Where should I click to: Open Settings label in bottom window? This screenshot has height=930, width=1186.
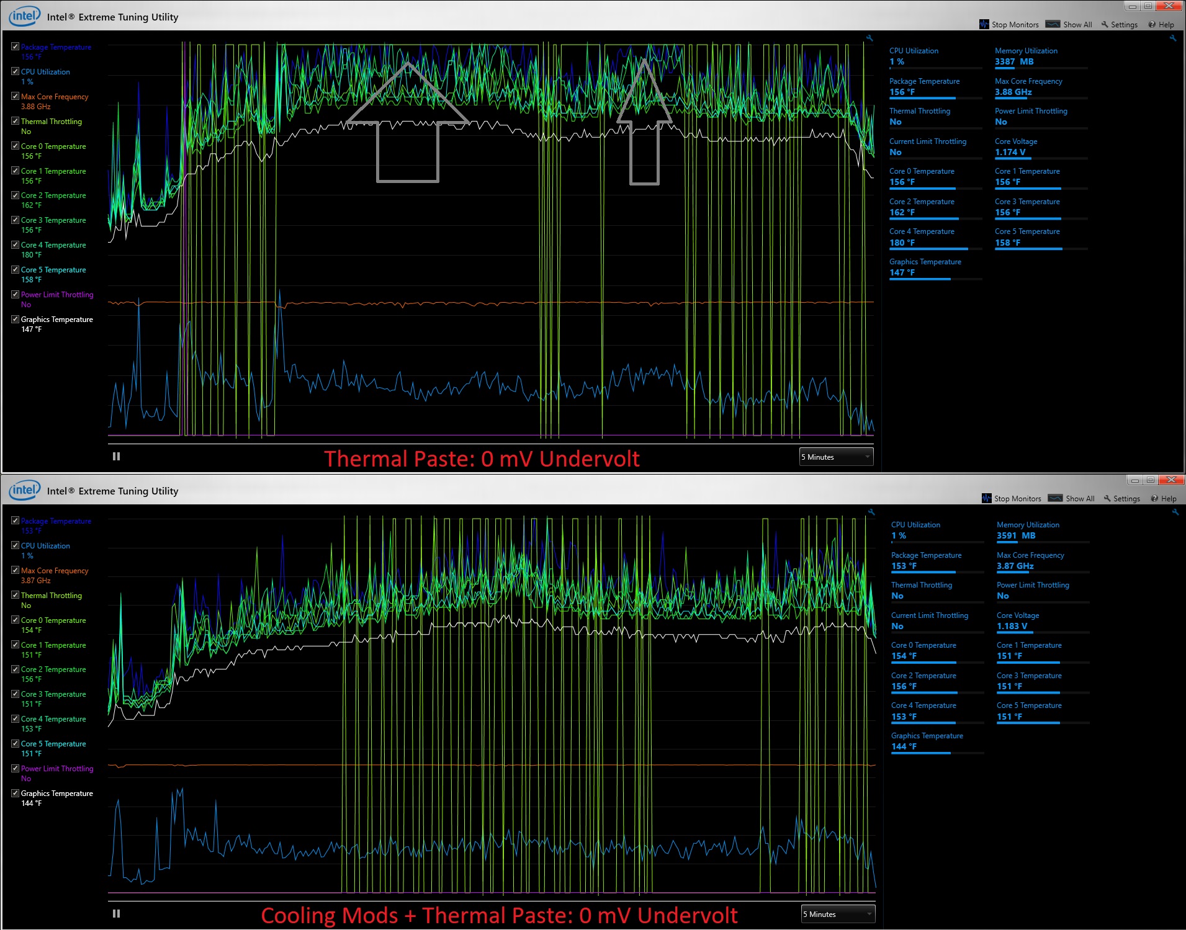tap(1126, 499)
